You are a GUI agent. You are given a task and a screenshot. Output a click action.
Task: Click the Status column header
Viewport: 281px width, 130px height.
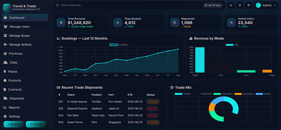click(x=151, y=95)
